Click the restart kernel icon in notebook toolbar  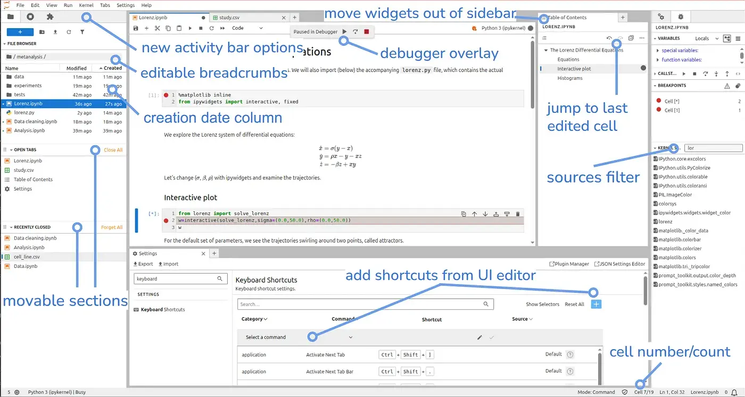pos(211,28)
